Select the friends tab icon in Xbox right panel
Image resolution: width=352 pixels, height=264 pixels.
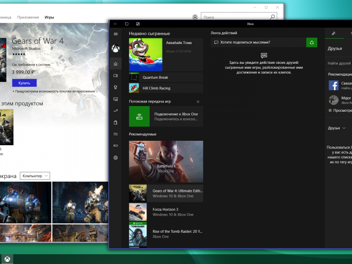point(334,33)
